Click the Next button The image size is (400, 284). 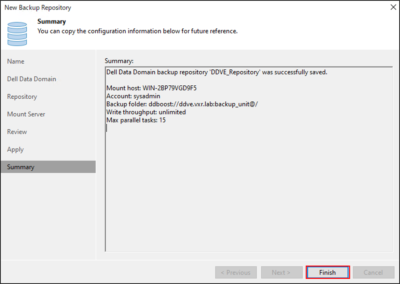[x=281, y=272]
